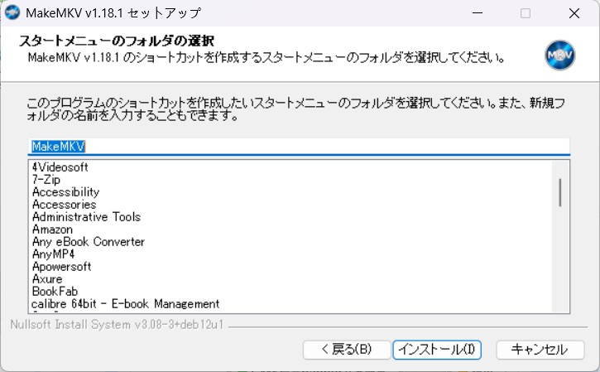Cancel setup with the キャンセル button

click(x=540, y=350)
